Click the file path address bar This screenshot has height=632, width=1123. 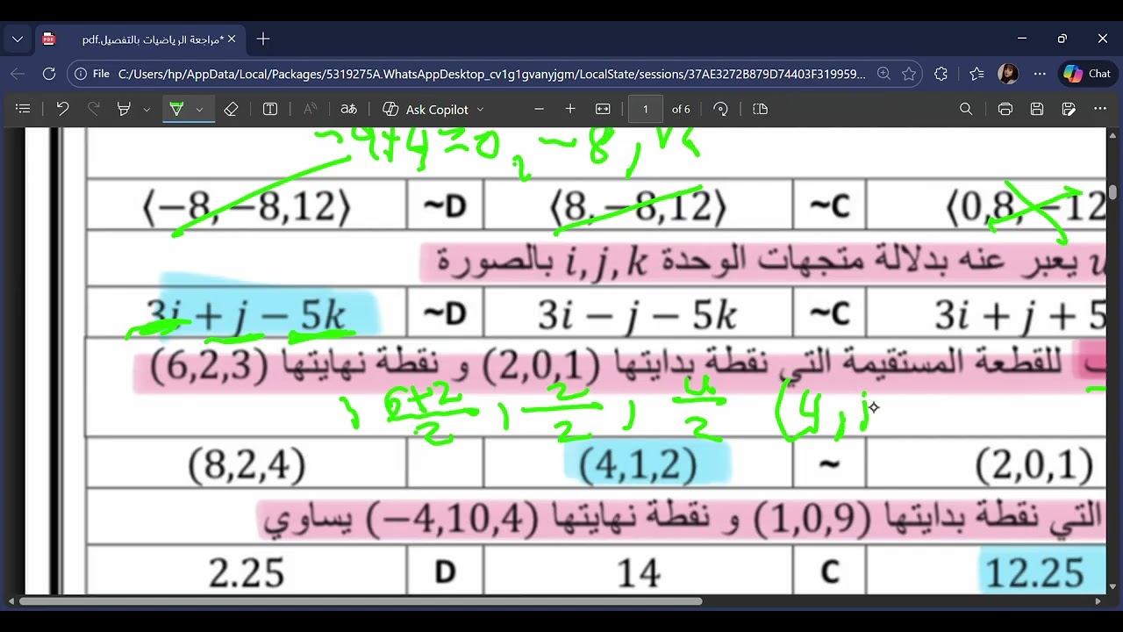491,74
